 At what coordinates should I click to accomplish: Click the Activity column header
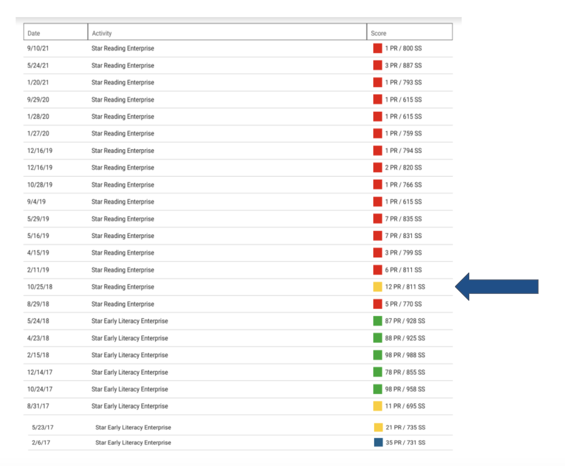[x=227, y=32]
